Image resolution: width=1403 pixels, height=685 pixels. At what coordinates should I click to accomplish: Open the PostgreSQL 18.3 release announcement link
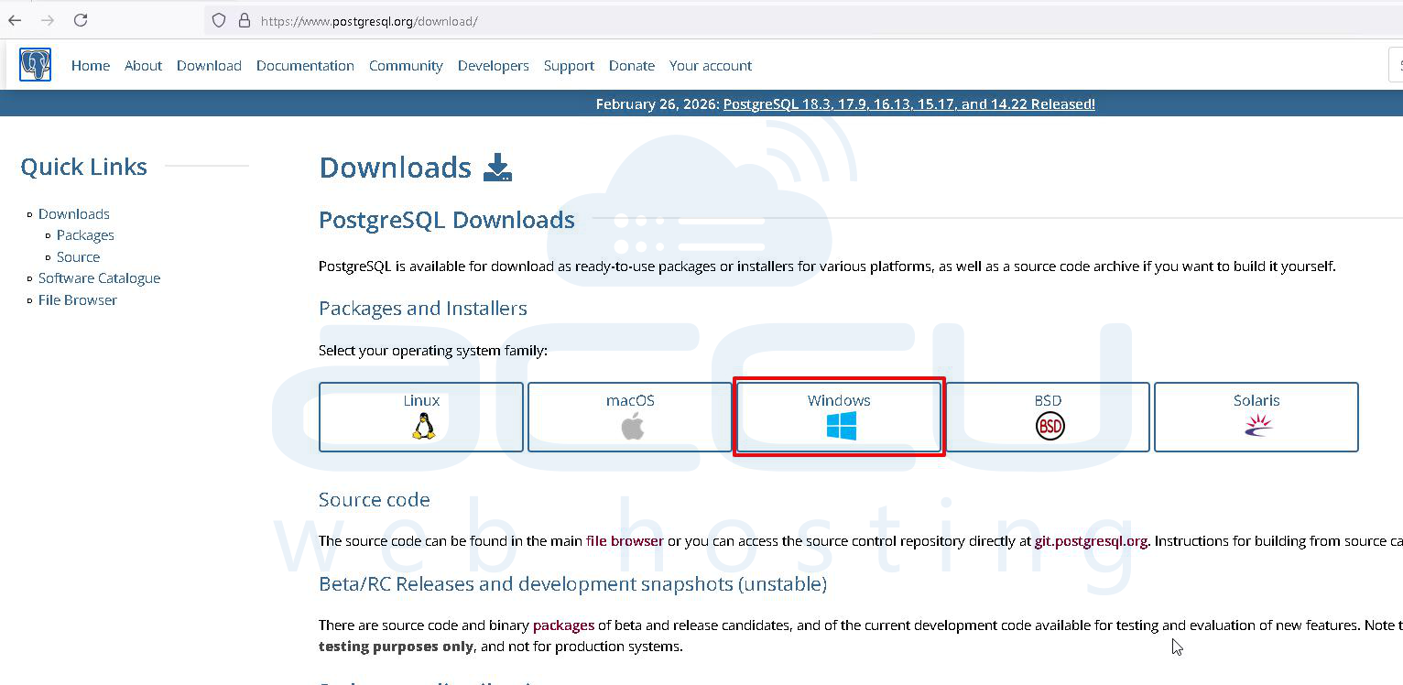point(909,104)
